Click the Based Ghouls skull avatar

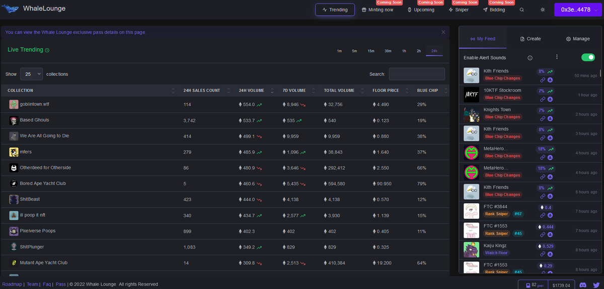pos(14,121)
